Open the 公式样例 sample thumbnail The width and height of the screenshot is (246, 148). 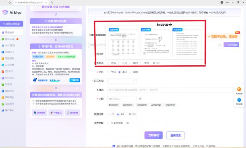[155, 43]
